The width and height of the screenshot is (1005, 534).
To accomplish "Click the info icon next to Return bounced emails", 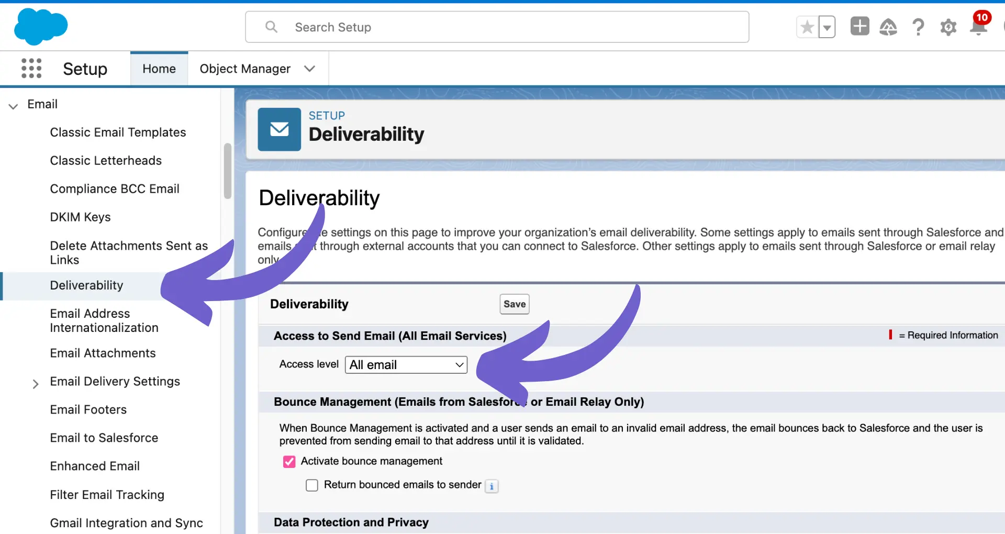I will click(492, 486).
